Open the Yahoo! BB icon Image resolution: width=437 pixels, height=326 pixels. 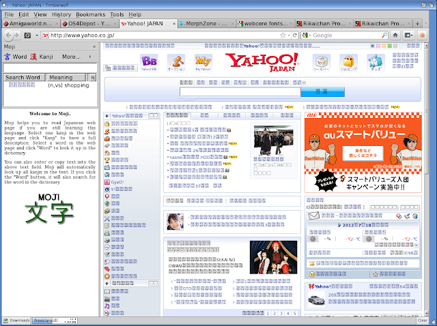[149, 63]
